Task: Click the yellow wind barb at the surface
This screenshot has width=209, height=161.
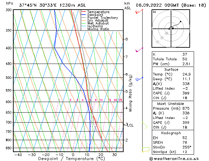Action: 146,149
